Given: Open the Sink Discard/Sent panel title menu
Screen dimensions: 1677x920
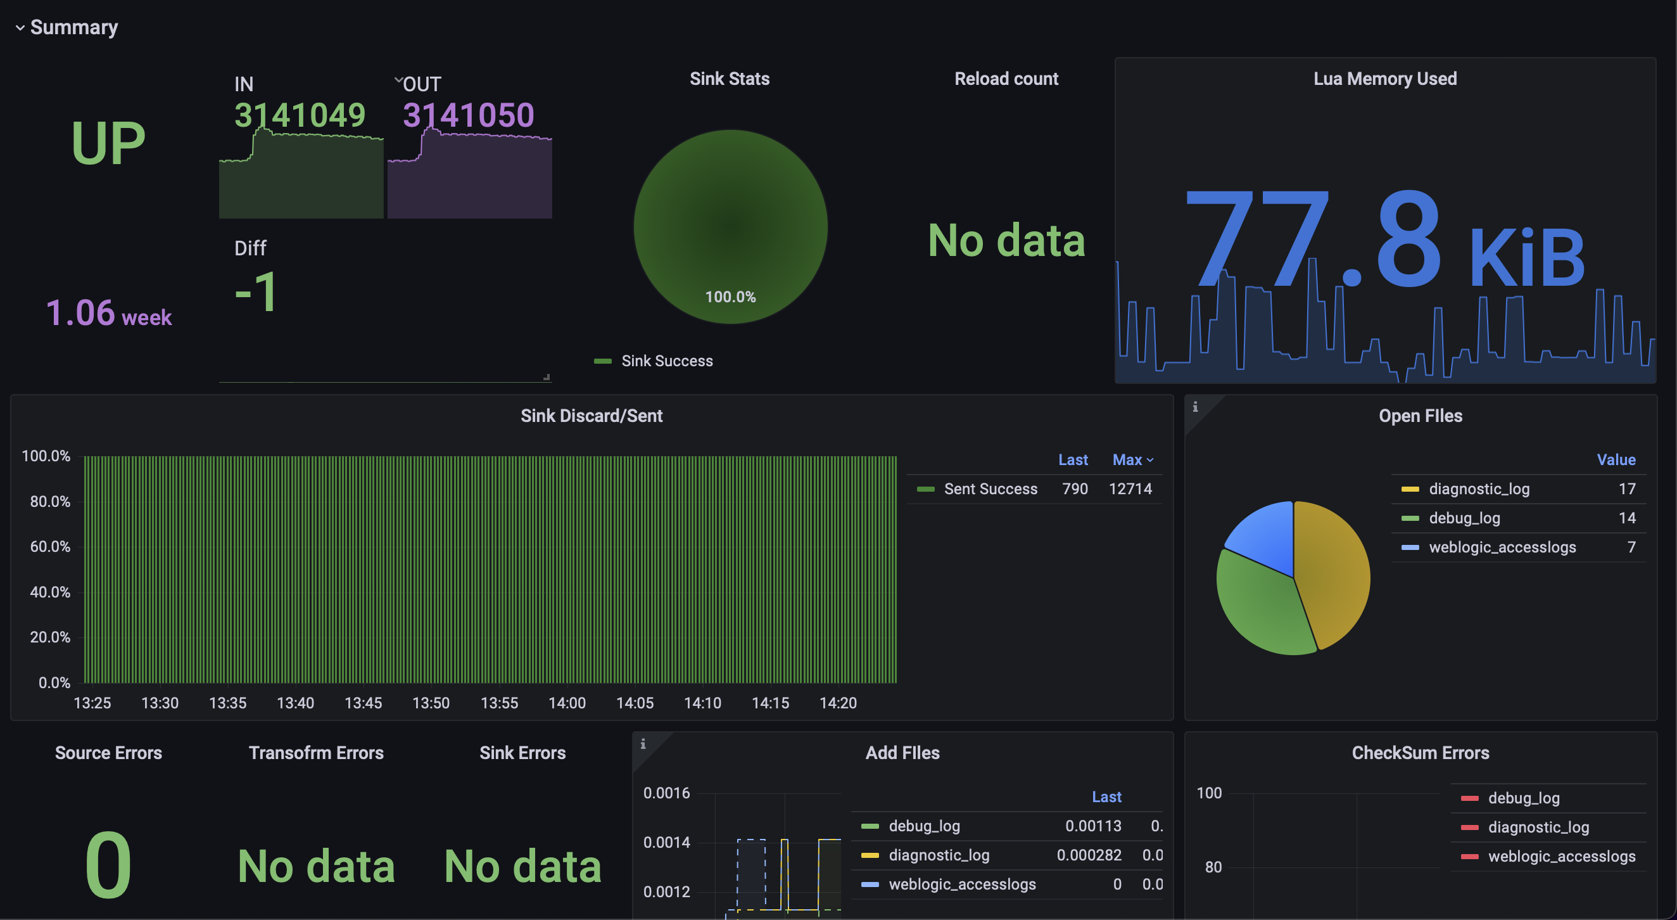Looking at the screenshot, I should 591,416.
